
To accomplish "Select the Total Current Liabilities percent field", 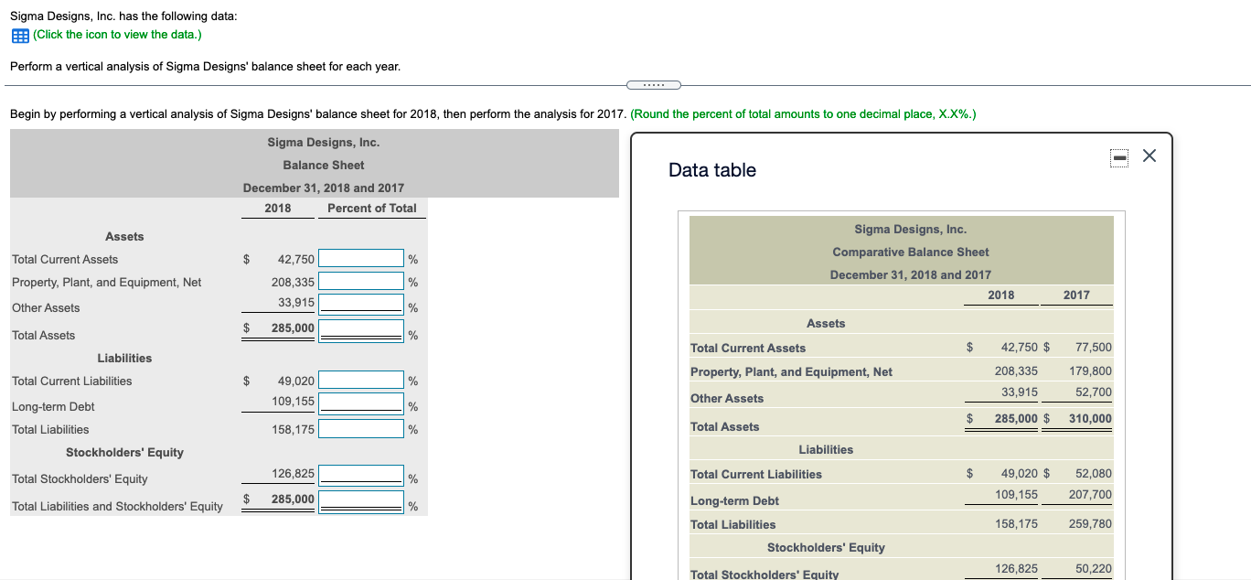I will (360, 381).
